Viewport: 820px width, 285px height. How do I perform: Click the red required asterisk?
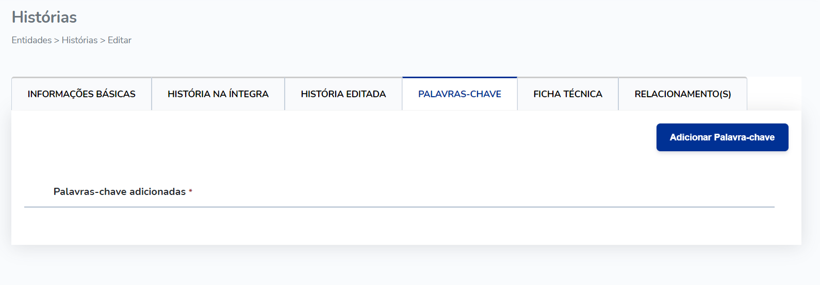190,191
